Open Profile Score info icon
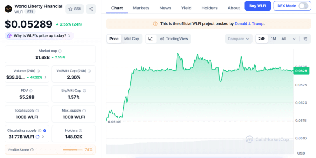This screenshot has width=316, height=158. click(32, 150)
